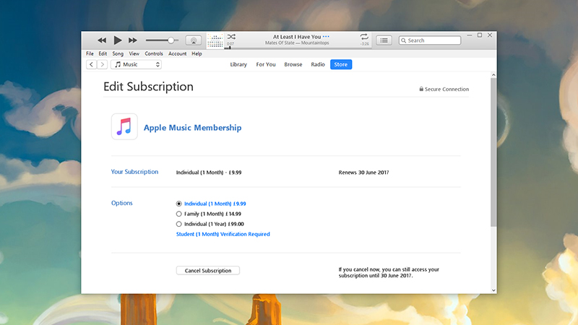Open the File menu
Screen dimensions: 578x325
pyautogui.click(x=90, y=53)
